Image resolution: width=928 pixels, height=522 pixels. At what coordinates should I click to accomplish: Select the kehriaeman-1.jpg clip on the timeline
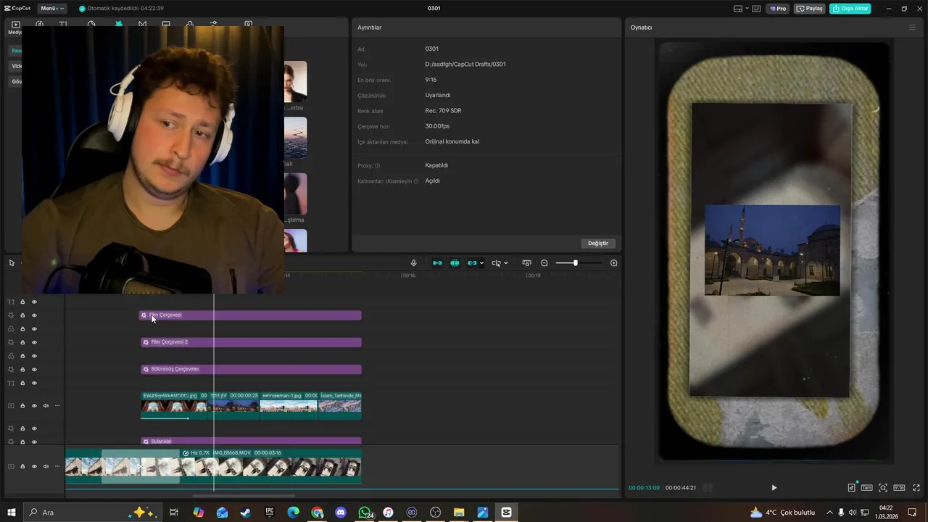(x=289, y=406)
